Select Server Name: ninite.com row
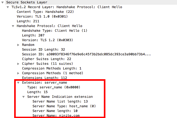177x118 pixels. click(56, 115)
